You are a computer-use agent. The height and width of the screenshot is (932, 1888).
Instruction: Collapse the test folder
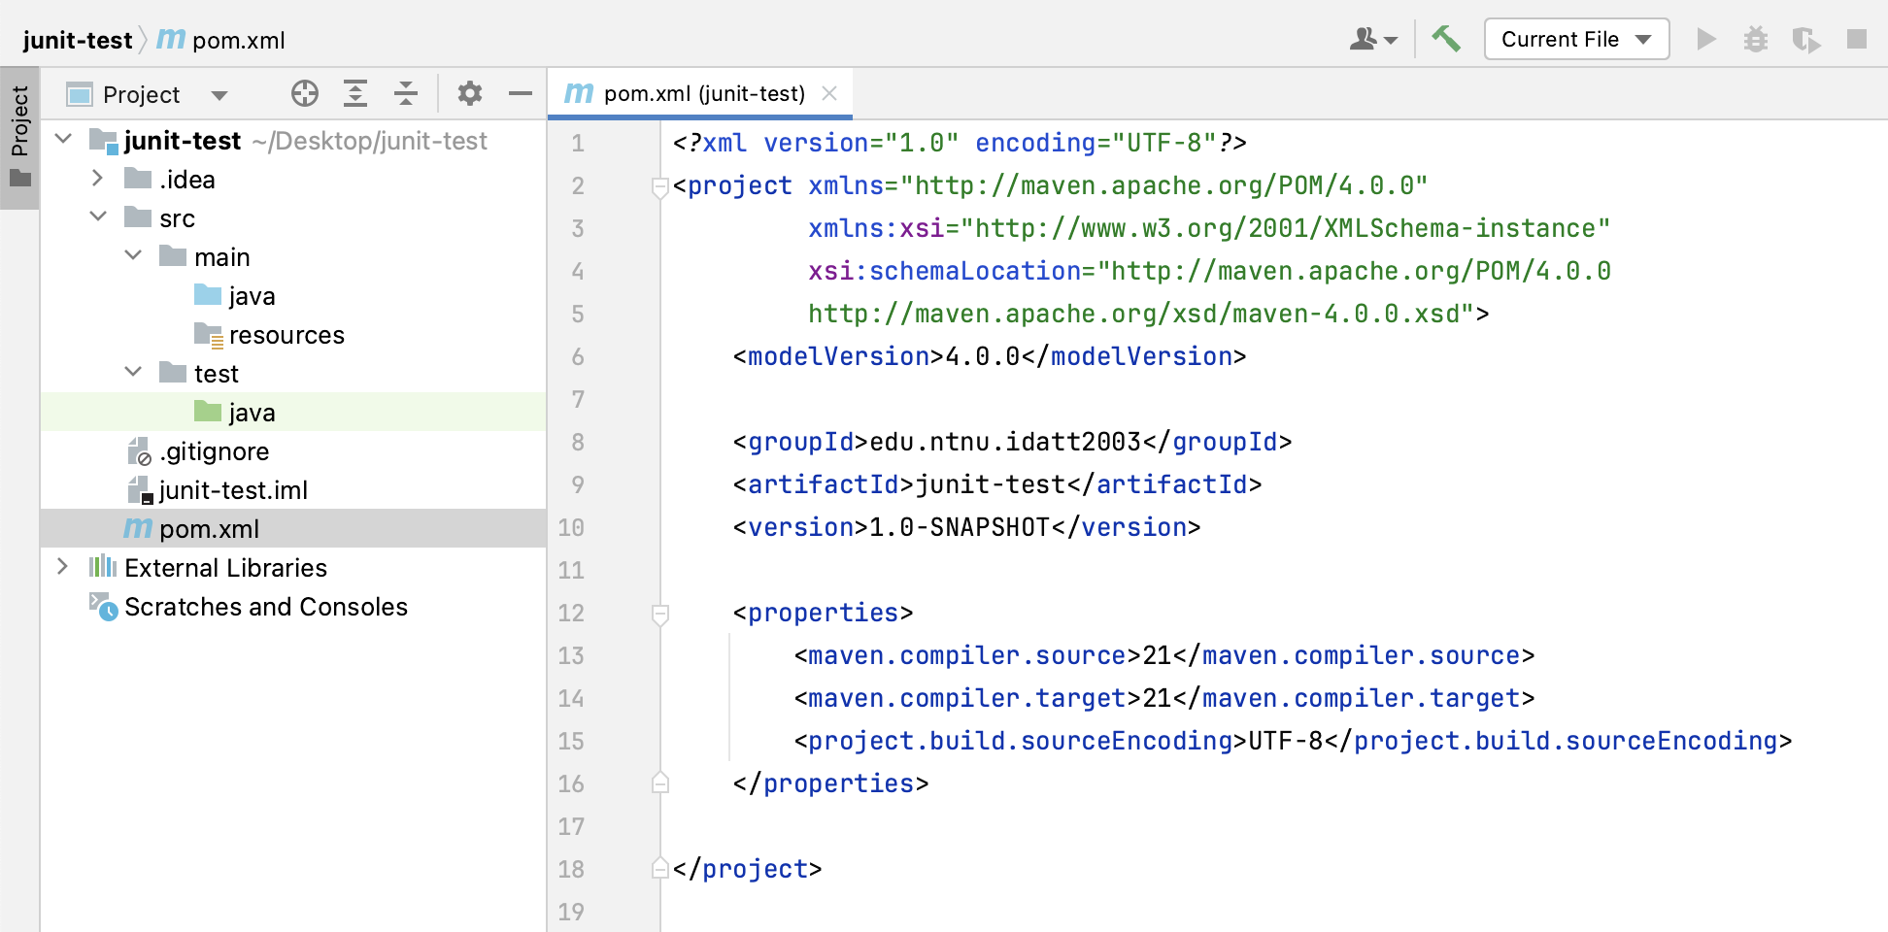click(x=133, y=372)
